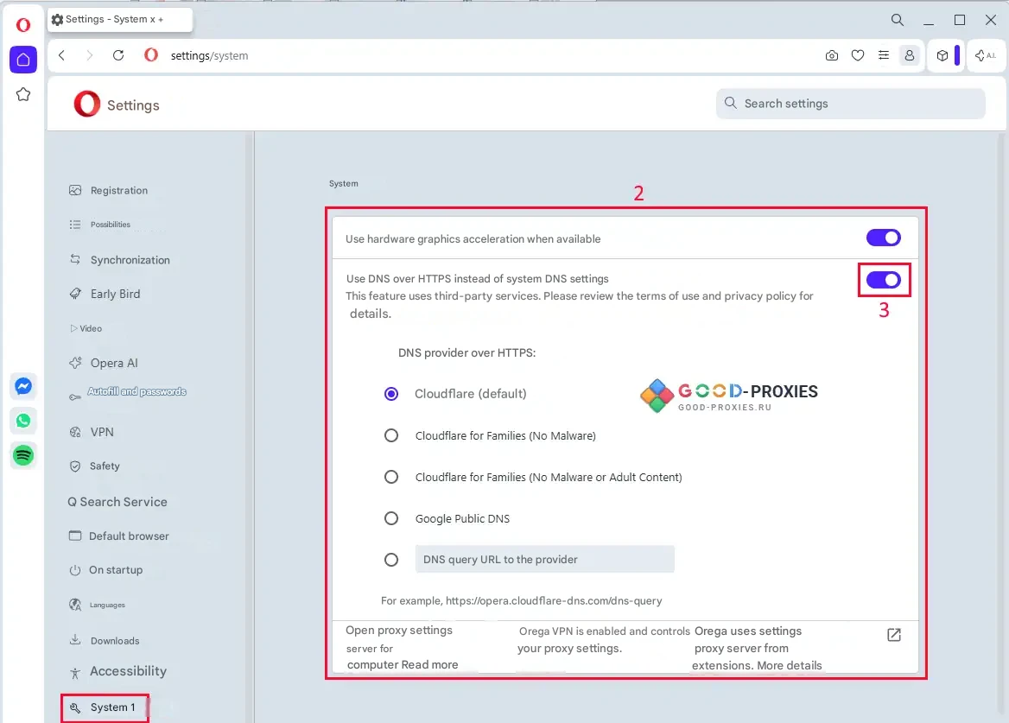
Task: Open extensions cube icon
Action: tap(942, 56)
